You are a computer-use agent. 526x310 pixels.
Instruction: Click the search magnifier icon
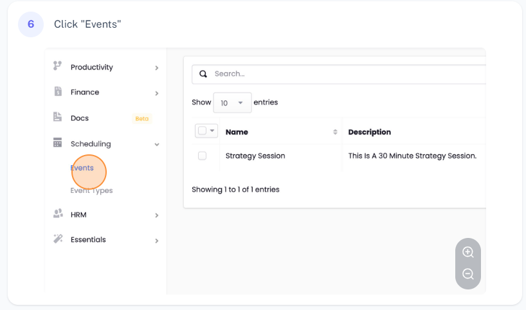(203, 74)
